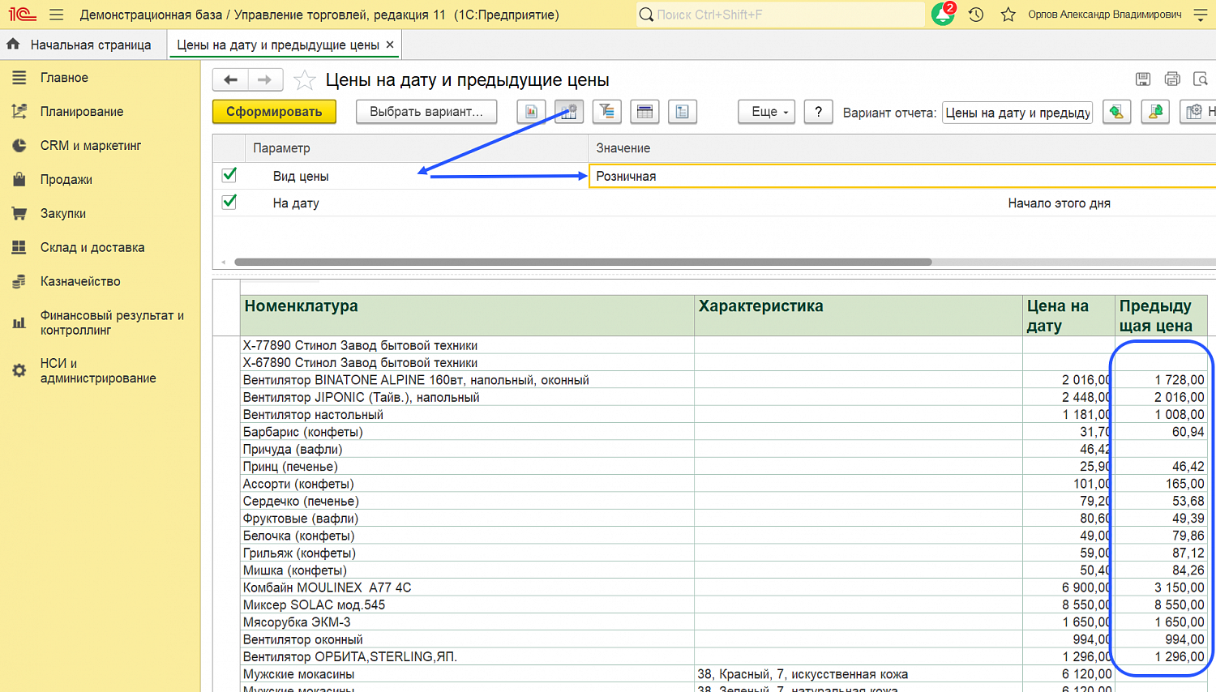Click the Параметр column header
Screen dimensions: 1216x692
coord(416,148)
